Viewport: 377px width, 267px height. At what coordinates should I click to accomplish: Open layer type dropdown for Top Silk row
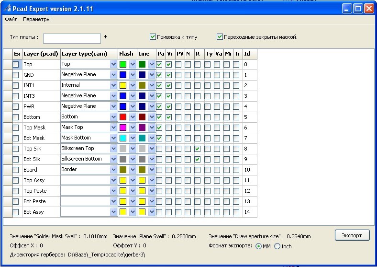[x=113, y=149]
